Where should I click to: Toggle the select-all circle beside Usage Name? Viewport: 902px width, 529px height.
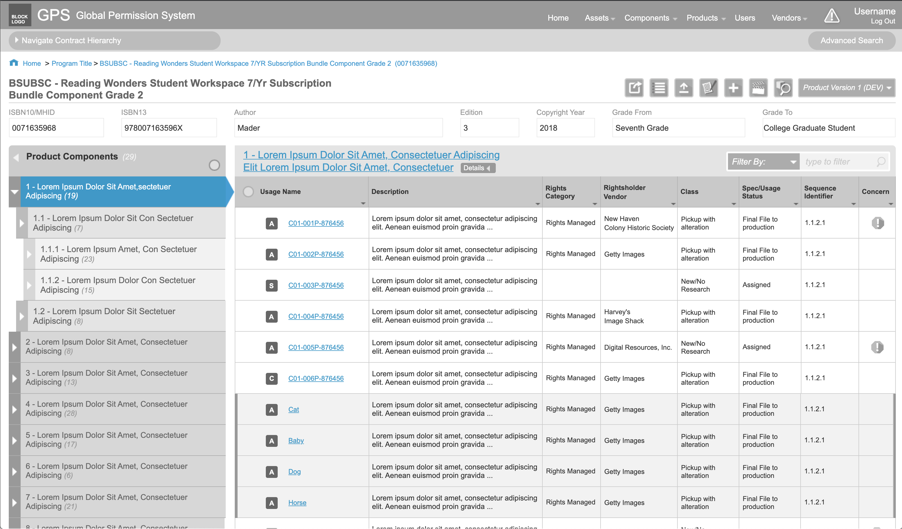tap(248, 192)
